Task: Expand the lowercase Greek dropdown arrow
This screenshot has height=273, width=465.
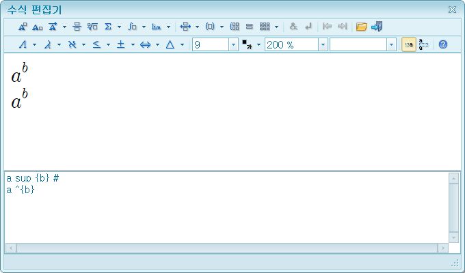Action: tap(59, 45)
